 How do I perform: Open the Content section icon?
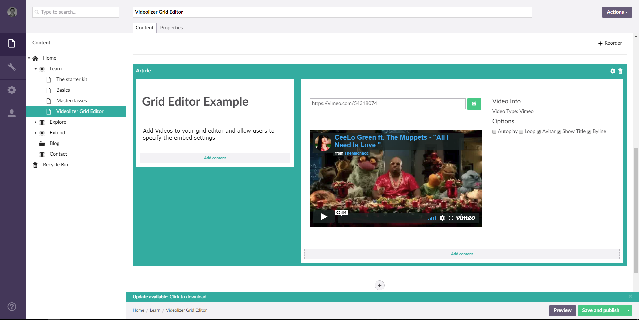coord(12,43)
